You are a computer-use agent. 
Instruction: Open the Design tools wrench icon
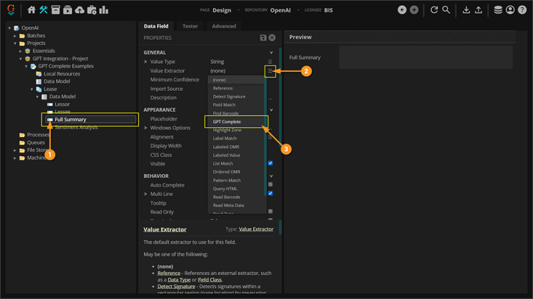click(x=44, y=10)
